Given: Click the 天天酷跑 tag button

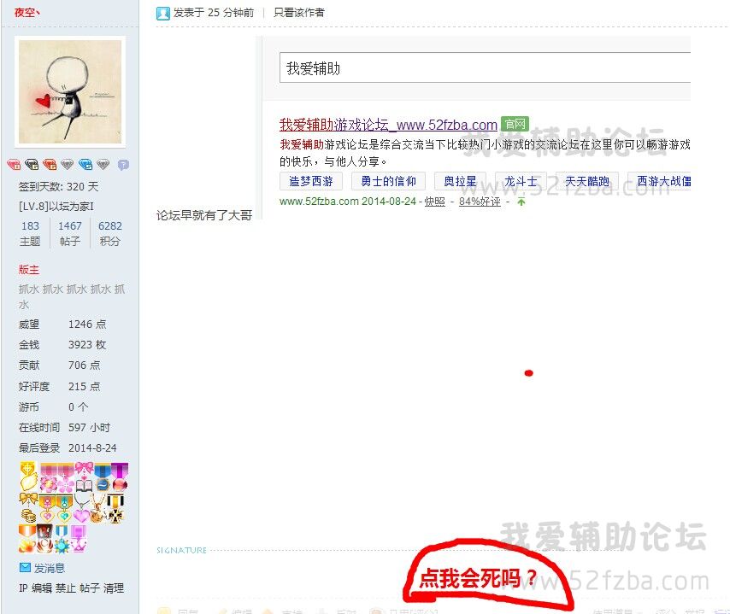Looking at the screenshot, I should [586, 181].
